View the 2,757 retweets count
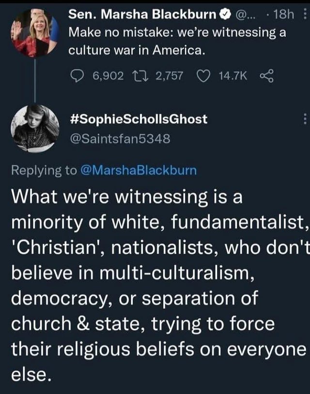 [x=170, y=75]
